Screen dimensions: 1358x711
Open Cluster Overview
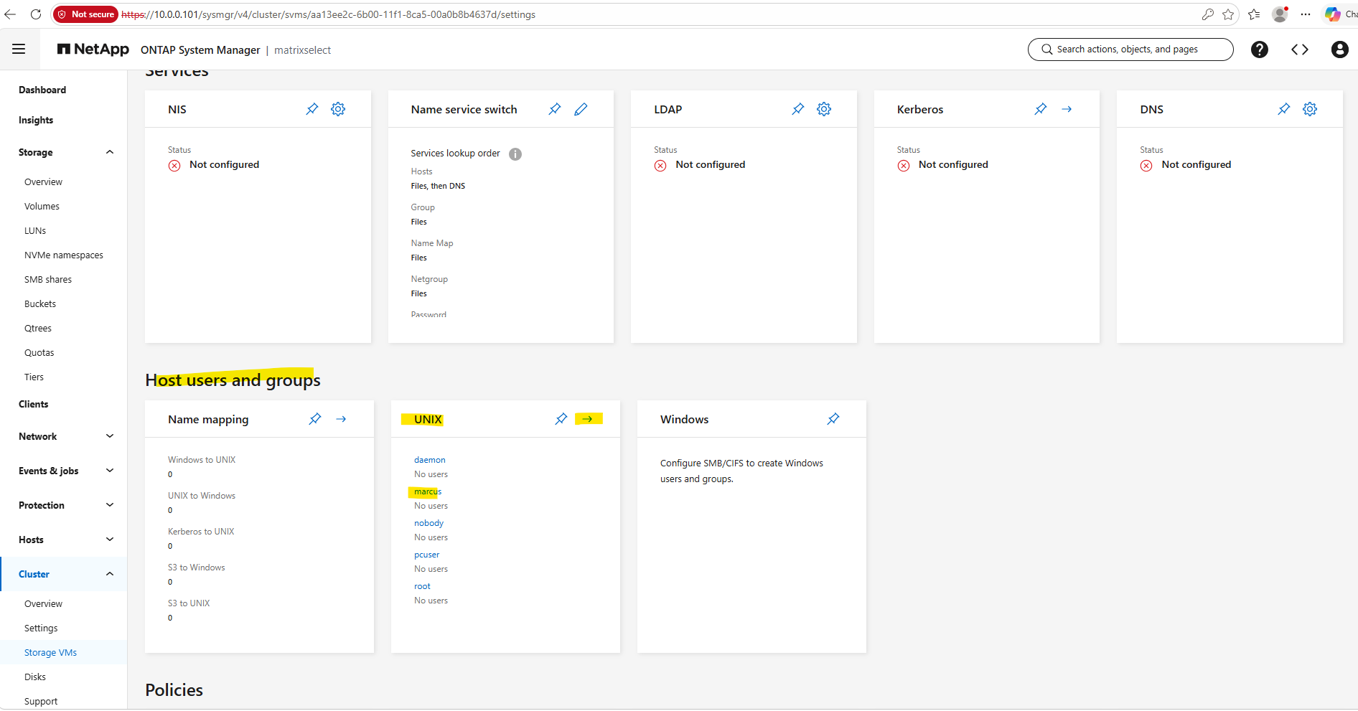pos(43,603)
